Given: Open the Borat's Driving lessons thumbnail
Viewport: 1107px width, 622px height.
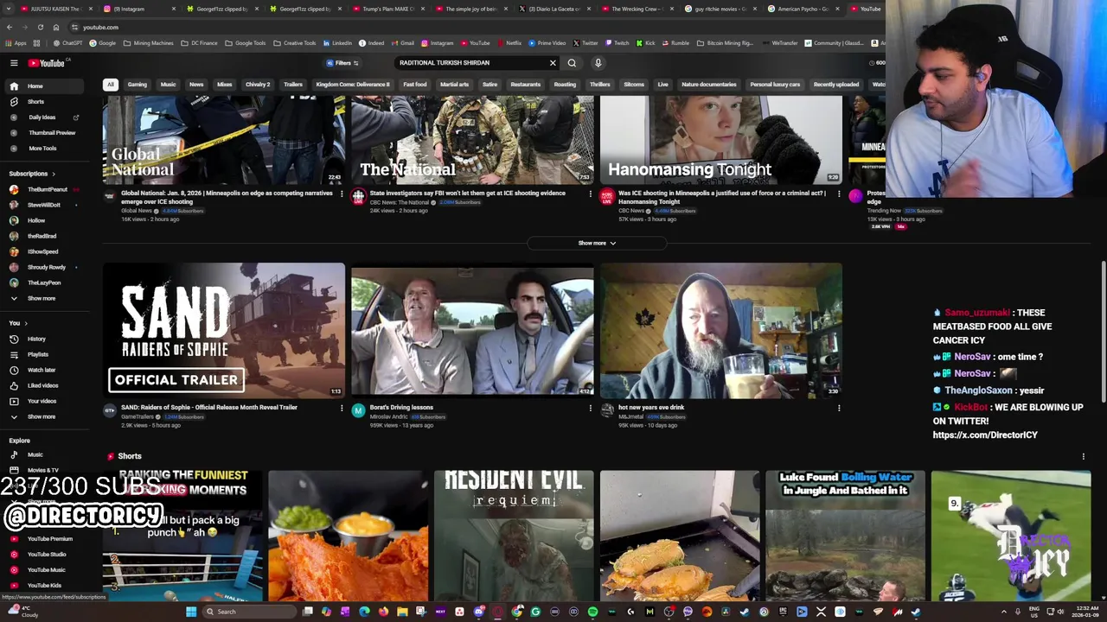Looking at the screenshot, I should pyautogui.click(x=472, y=330).
